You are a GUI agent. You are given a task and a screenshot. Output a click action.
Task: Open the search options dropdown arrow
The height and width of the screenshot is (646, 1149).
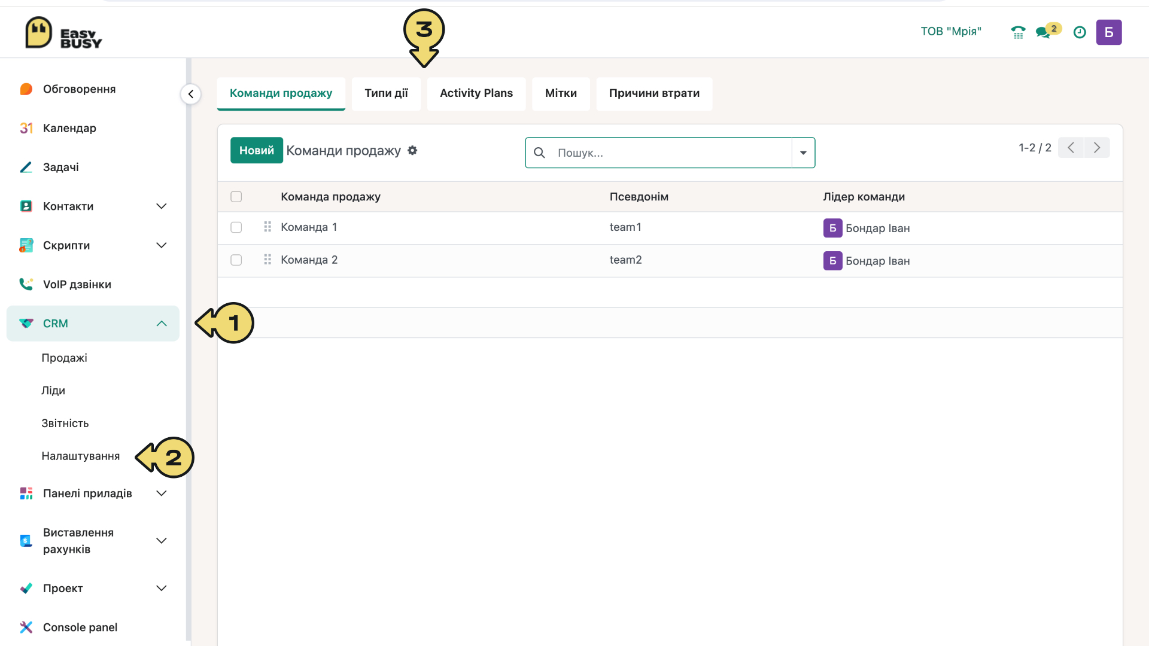tap(803, 153)
